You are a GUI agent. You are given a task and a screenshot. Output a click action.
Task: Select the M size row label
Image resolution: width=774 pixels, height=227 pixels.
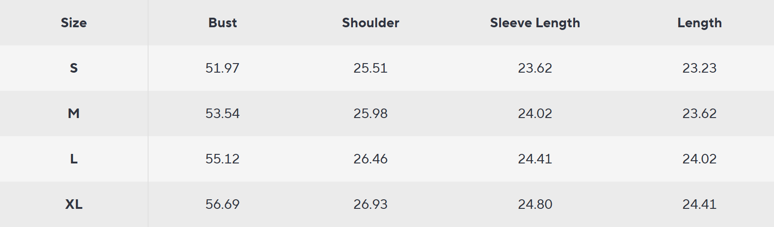(74, 113)
